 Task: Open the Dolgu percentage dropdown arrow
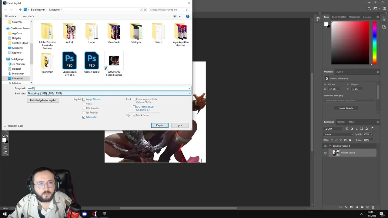(x=372, y=140)
